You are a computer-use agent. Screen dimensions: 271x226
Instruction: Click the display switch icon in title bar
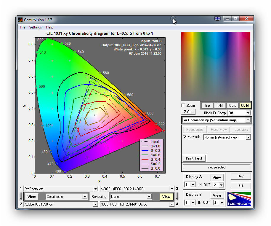[217, 19]
